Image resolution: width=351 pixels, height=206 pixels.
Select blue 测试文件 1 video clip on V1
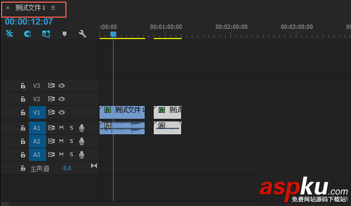[122, 112]
